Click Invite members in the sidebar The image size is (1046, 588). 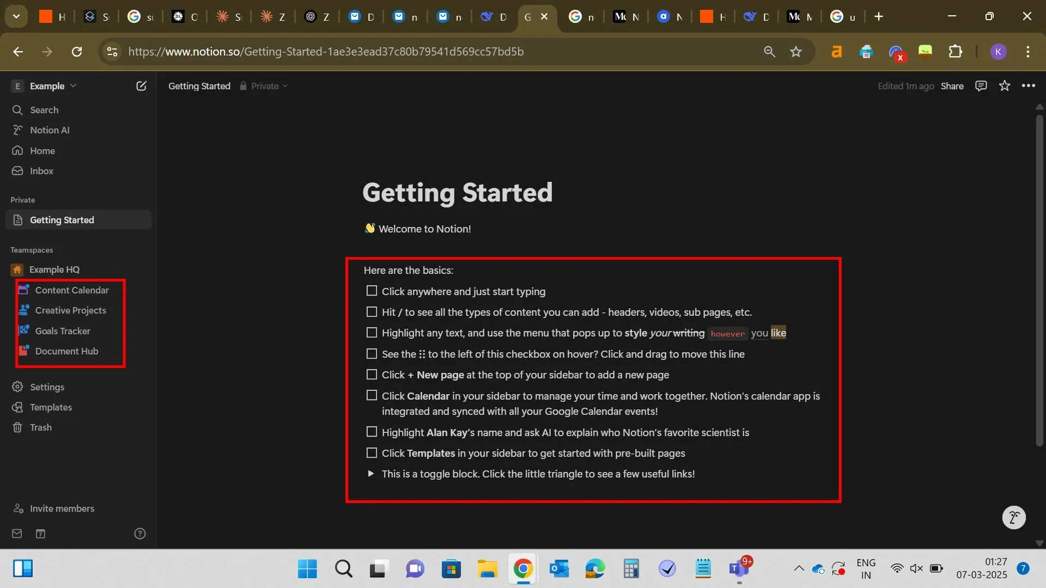coord(62,508)
